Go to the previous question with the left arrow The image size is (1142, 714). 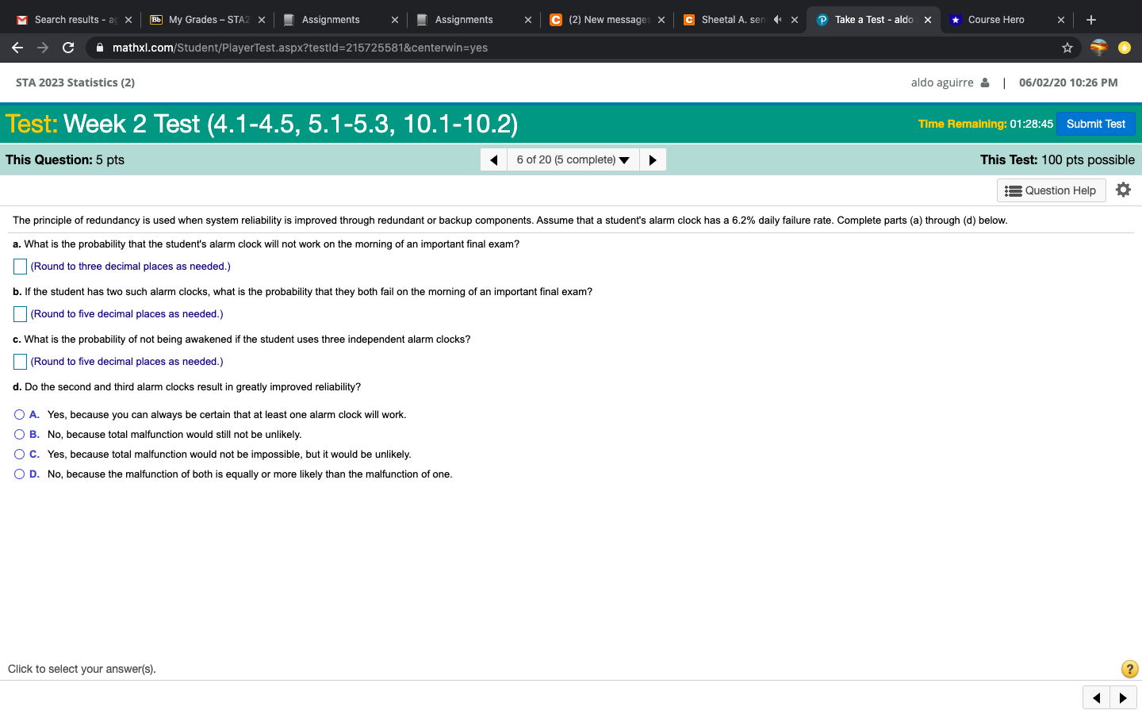coord(492,159)
